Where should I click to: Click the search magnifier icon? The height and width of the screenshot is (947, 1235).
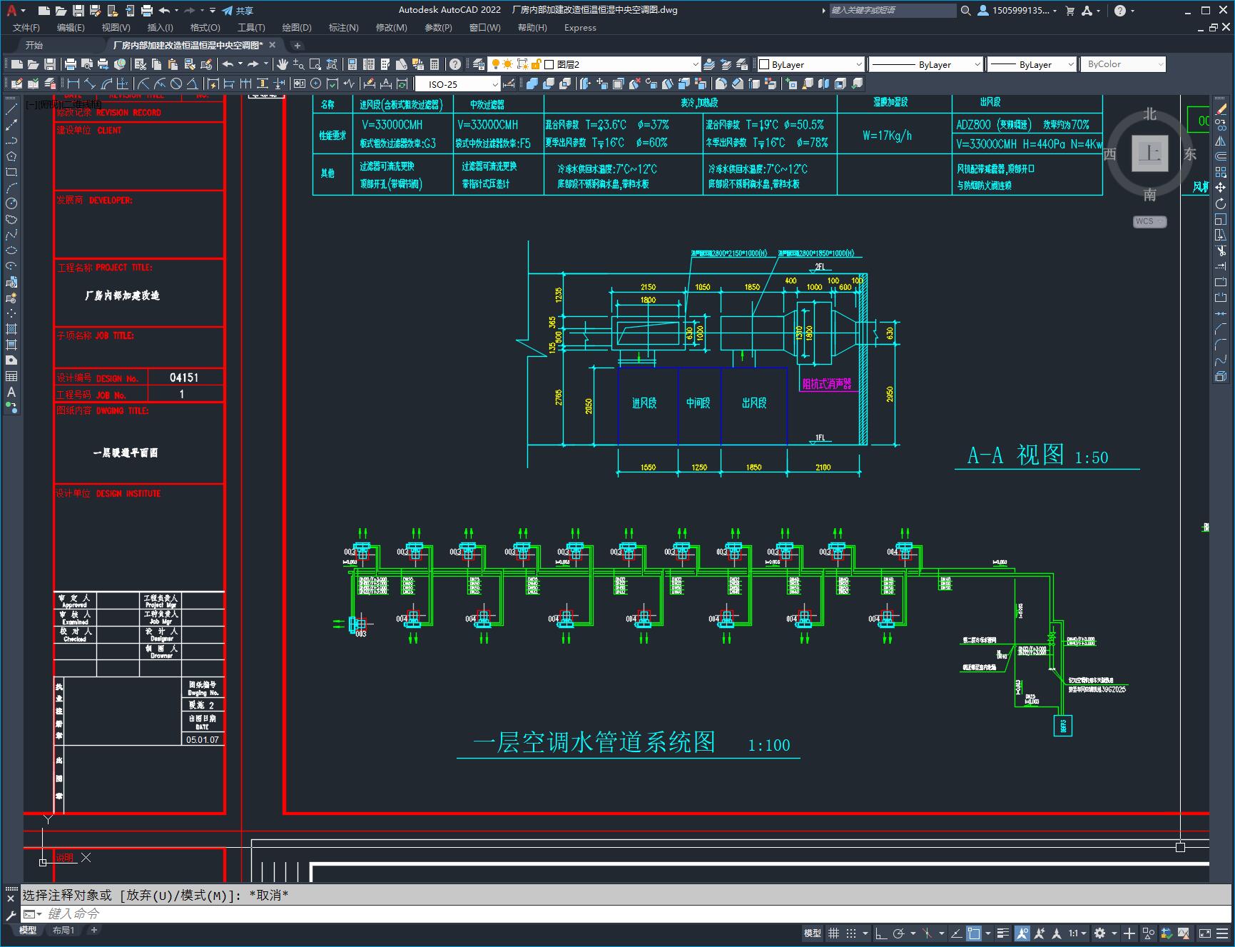click(966, 11)
